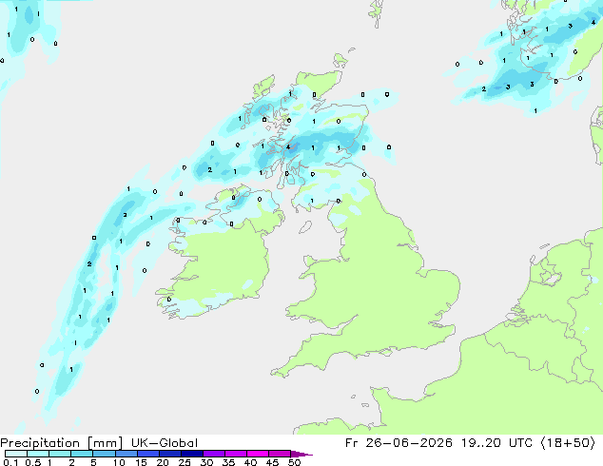Click the '0.5' legend scale value

click(33, 462)
